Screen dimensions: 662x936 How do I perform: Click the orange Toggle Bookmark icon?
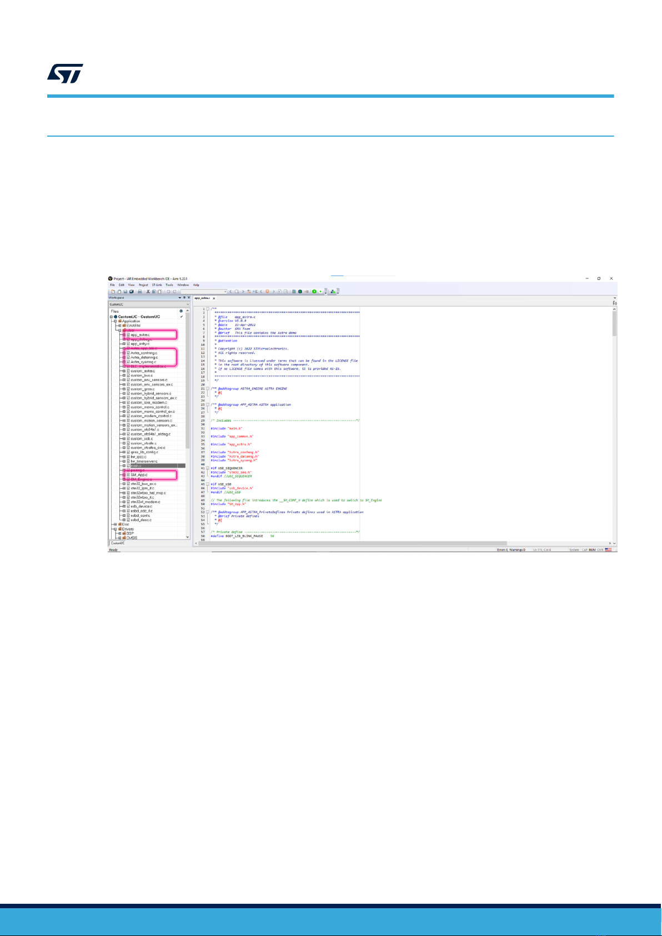pyautogui.click(x=267, y=291)
